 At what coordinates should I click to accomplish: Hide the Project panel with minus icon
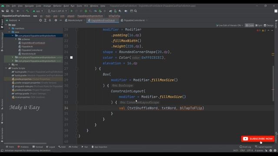pyautogui.click(x=61, y=20)
